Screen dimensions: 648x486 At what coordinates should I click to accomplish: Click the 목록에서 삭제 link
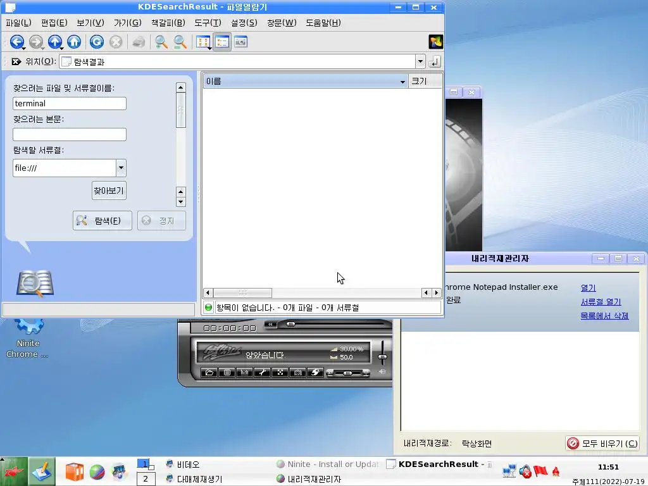coord(604,316)
